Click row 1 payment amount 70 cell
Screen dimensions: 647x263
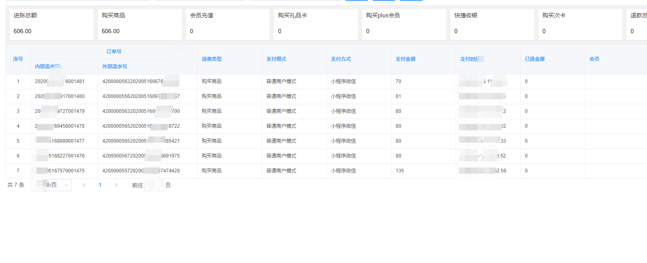pos(398,81)
